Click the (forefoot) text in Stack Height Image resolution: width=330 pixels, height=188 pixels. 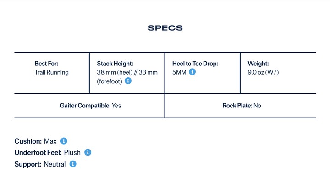point(109,81)
